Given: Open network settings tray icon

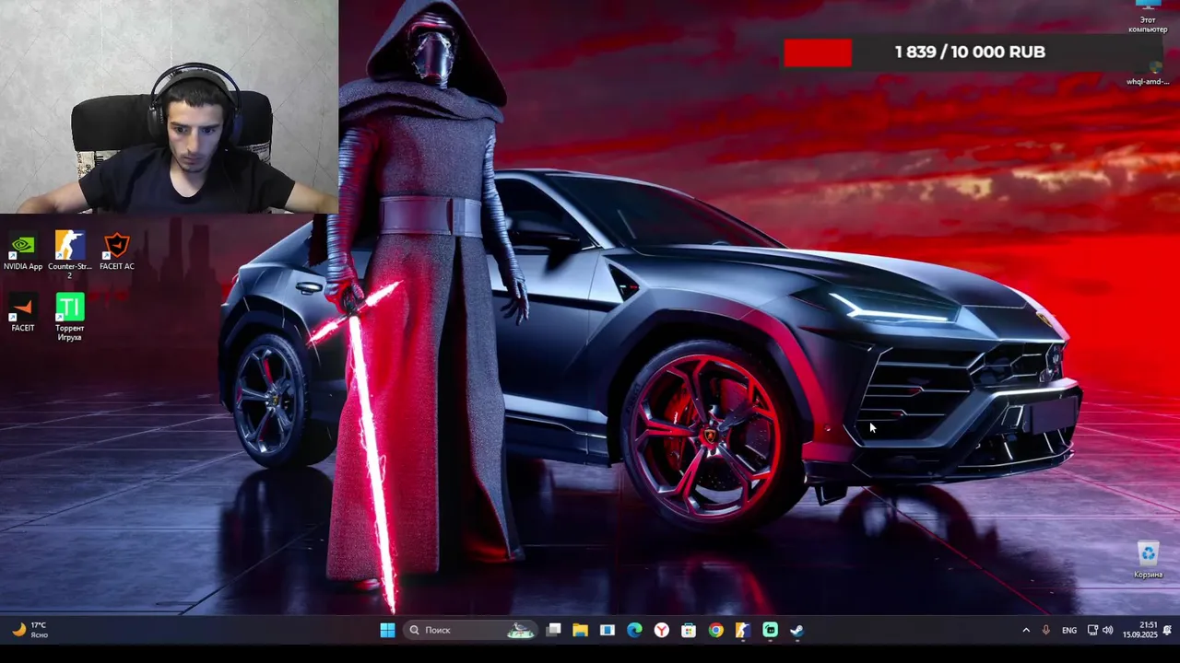Looking at the screenshot, I should click(1092, 630).
